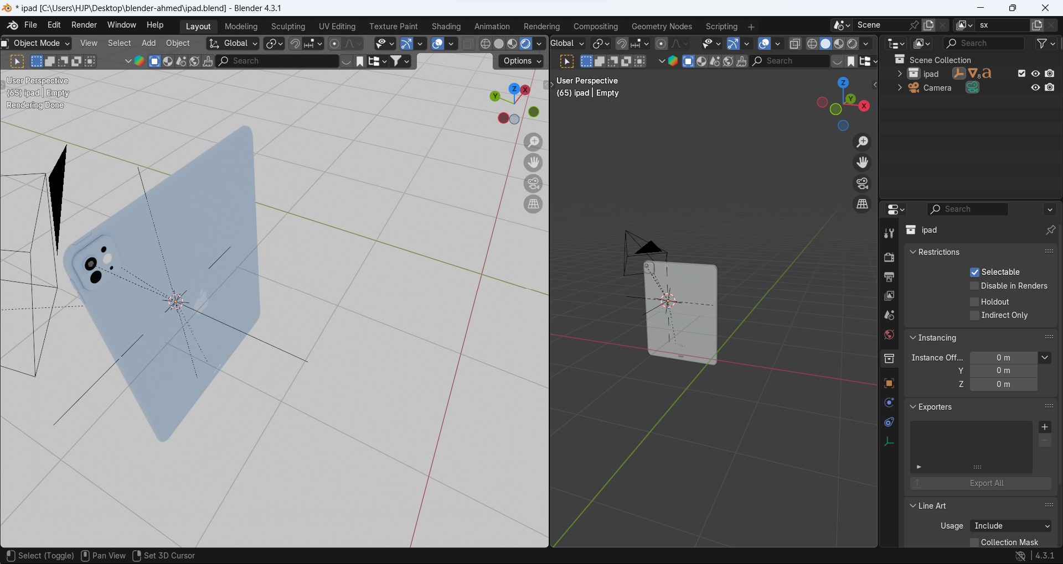Open the Line Art Usage Include dropdown
Image resolution: width=1063 pixels, height=564 pixels.
(1012, 526)
